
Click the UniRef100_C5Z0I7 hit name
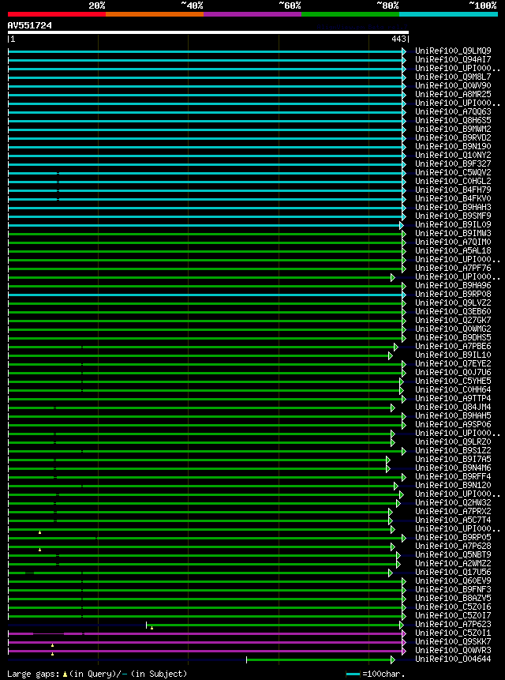click(x=453, y=616)
